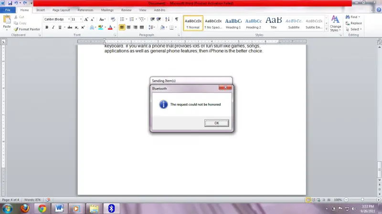
Task: Toggle subscript formatting
Action: pos(76,28)
